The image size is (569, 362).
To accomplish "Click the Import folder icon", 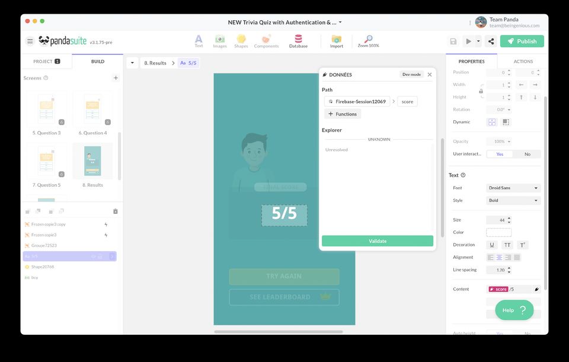I will tap(336, 40).
